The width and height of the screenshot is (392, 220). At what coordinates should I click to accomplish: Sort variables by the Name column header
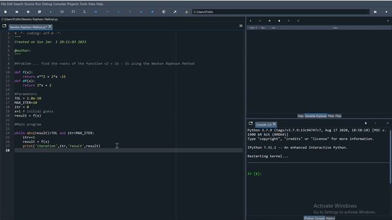tap(253, 28)
